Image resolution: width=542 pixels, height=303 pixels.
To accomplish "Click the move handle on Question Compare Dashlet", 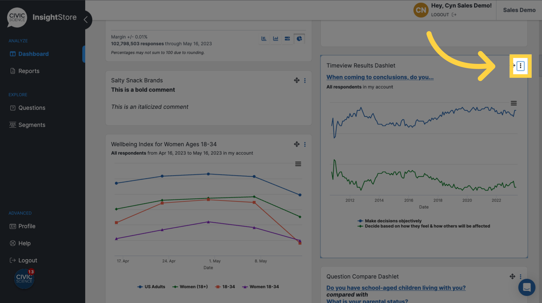I will pyautogui.click(x=512, y=276).
